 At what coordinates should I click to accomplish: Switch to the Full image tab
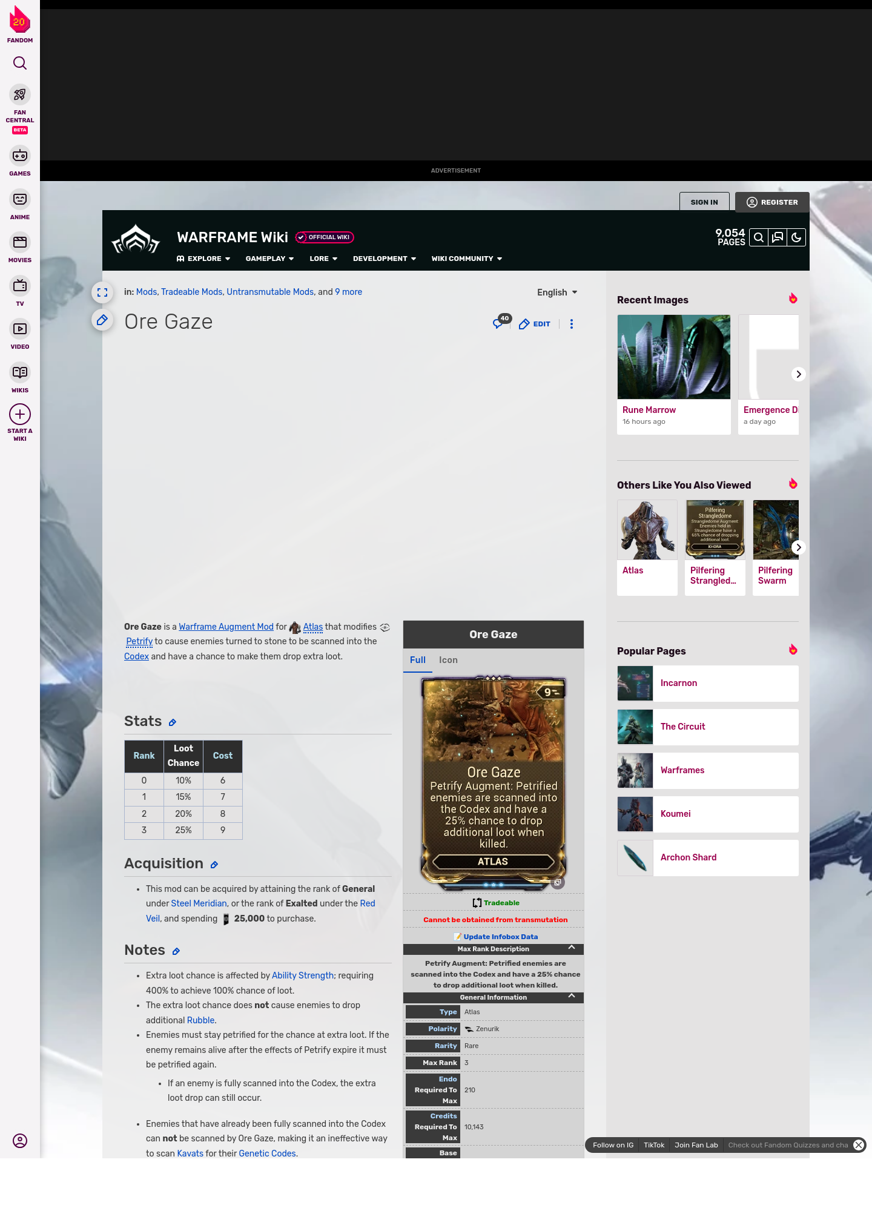click(x=418, y=660)
